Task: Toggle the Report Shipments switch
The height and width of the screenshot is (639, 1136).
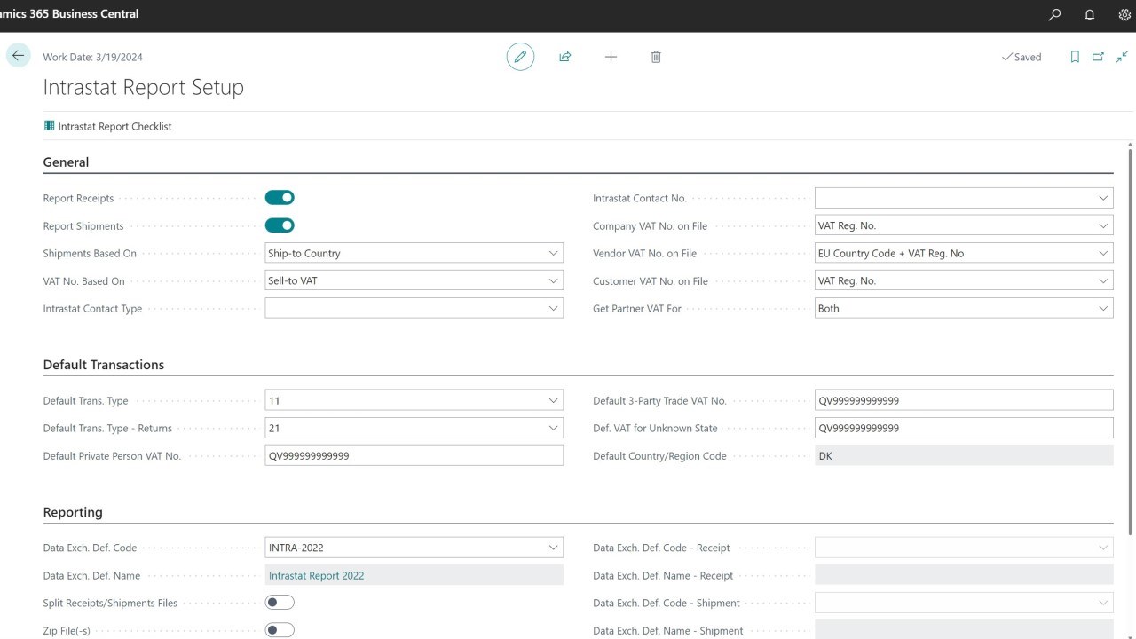Action: (x=280, y=225)
